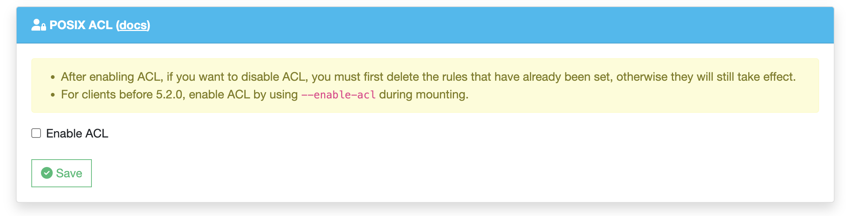Click the circled checkmark on the Save button

(47, 173)
